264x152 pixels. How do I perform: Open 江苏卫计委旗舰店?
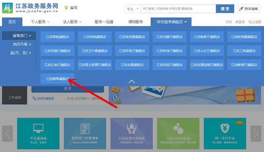click(x=95, y=50)
